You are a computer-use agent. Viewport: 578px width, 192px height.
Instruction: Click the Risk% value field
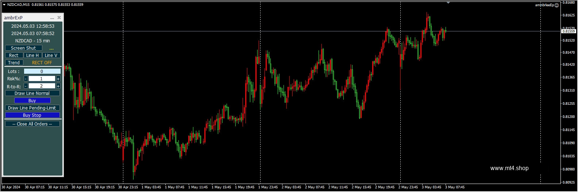pyautogui.click(x=42, y=79)
